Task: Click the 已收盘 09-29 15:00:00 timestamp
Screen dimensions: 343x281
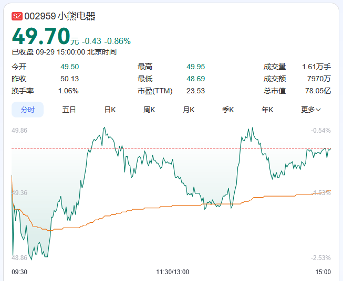Action: (64, 52)
